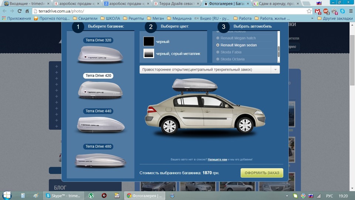This screenshot has height=200, width=355.
Task: Bookmark this page with the star
Action: point(309,11)
